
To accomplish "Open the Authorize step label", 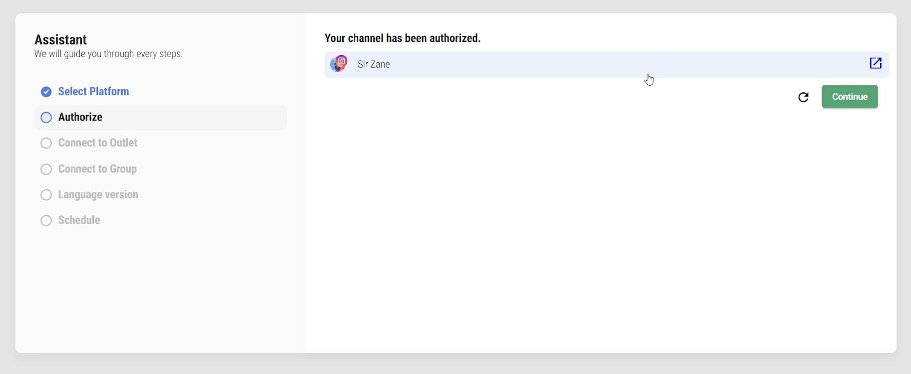I will click(80, 118).
